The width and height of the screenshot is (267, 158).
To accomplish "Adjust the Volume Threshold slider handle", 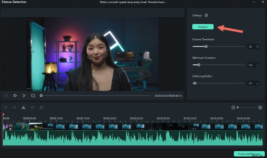I will 206,46.
